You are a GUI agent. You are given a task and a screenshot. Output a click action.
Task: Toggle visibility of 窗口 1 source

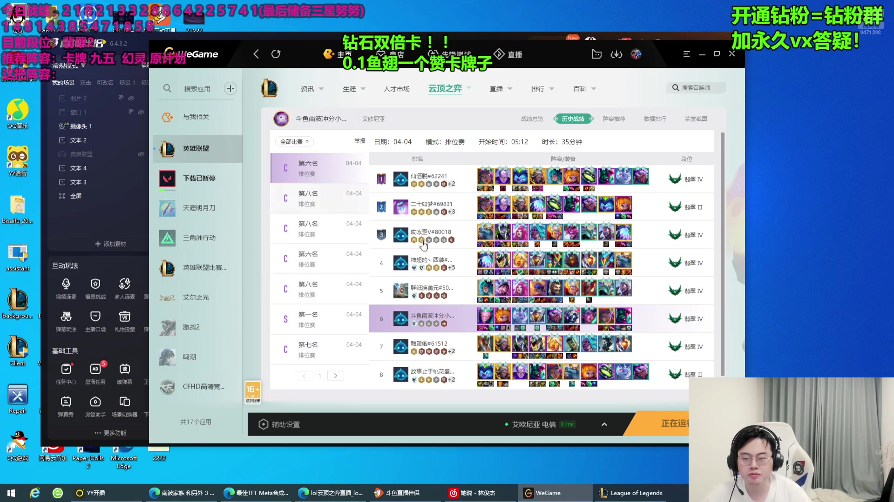tap(141, 112)
